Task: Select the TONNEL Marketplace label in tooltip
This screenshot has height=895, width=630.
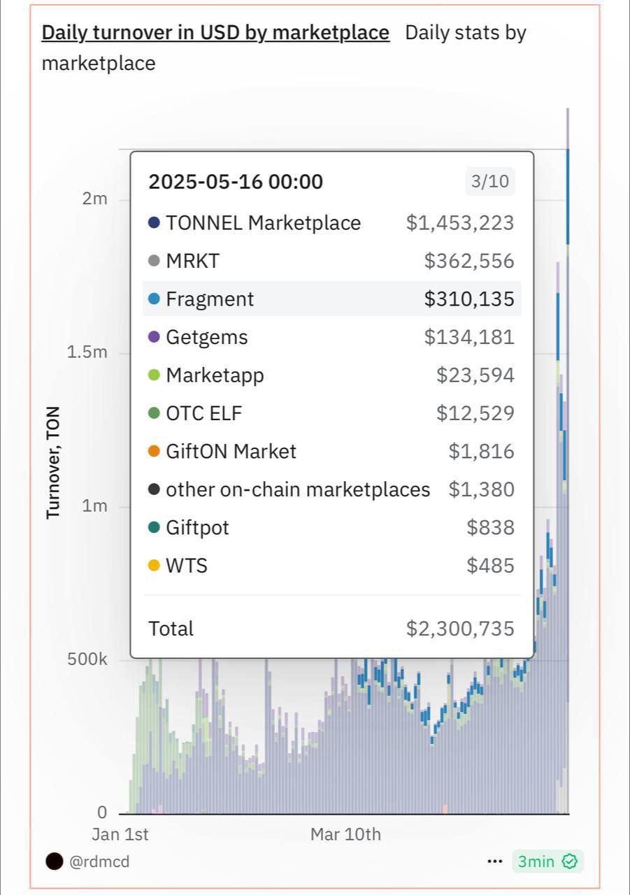Action: (x=264, y=223)
